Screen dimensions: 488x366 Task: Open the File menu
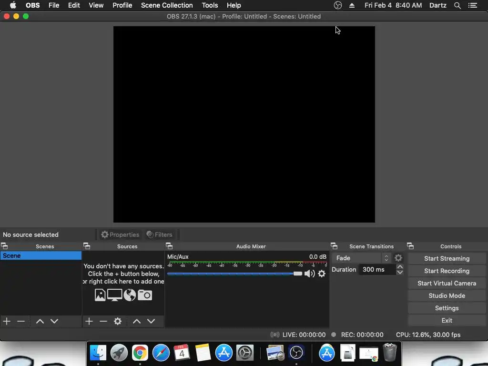point(54,5)
